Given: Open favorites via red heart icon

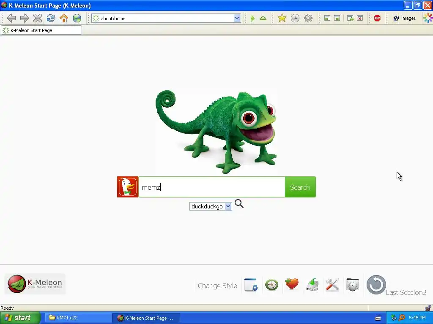Looking at the screenshot, I should coord(292,284).
